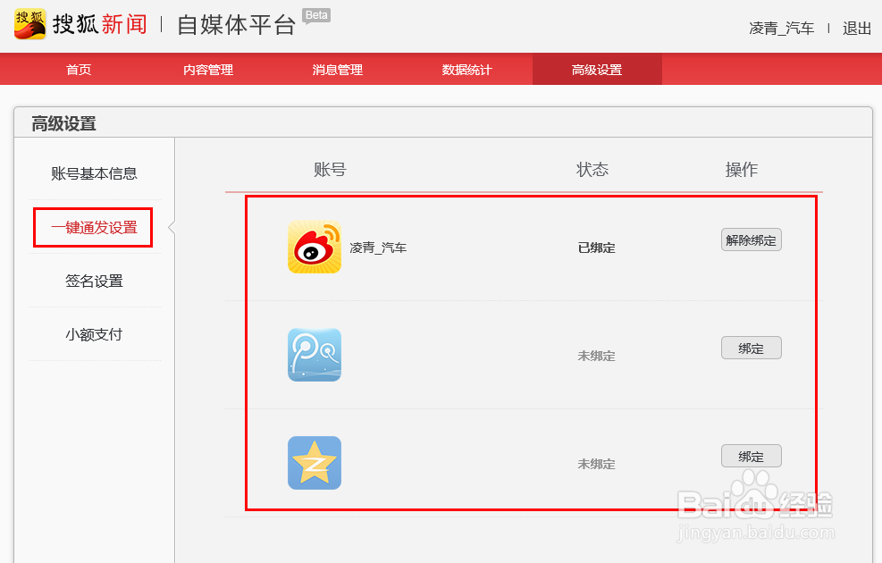Go to the 首页 tab

78,68
